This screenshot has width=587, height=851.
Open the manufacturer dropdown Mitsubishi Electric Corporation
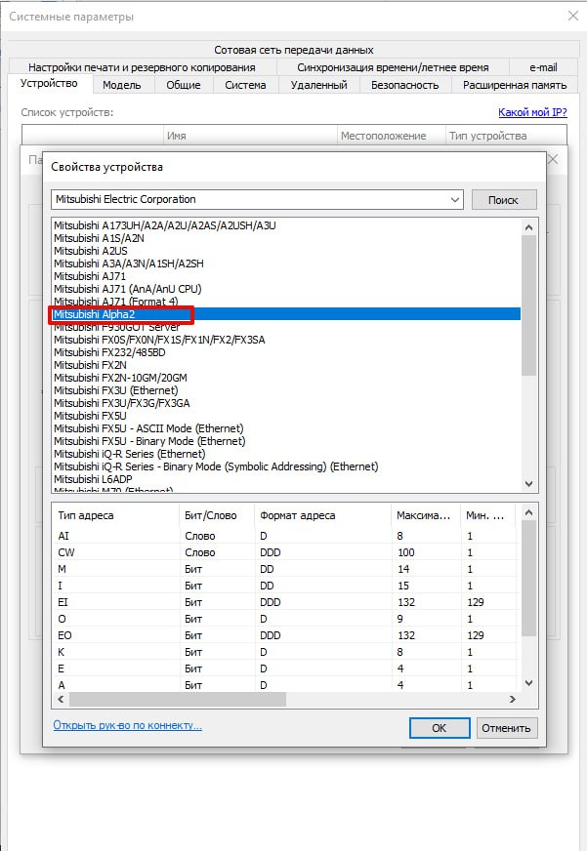(x=257, y=199)
